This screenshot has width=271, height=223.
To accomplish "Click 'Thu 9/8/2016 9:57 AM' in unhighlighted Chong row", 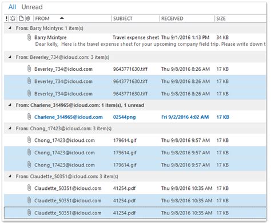I will [185, 140].
